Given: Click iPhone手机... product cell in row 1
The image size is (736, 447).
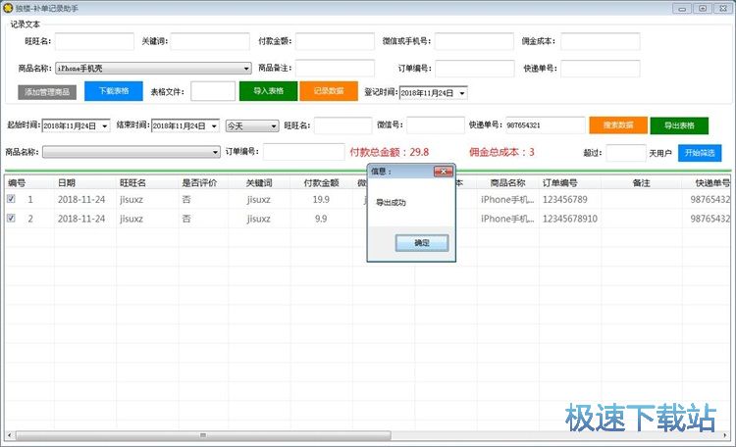Looking at the screenshot, I should (x=507, y=199).
